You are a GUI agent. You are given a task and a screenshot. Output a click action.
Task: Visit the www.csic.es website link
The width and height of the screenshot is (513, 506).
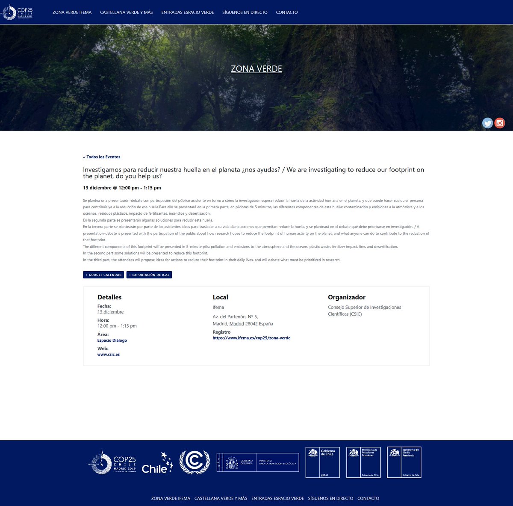[x=109, y=355]
